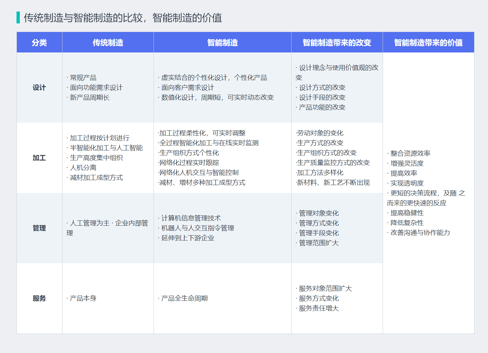Click the text 增强灵活度
Viewport: 488px width, 353px height.
pyautogui.click(x=405, y=164)
